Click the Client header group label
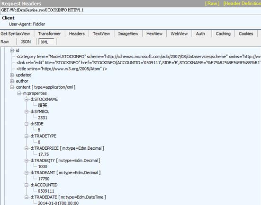This screenshot has height=205, width=261. coord(8,18)
